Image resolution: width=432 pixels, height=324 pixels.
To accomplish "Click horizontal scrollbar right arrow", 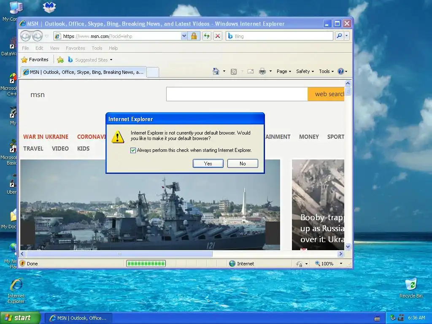I will [x=341, y=254].
